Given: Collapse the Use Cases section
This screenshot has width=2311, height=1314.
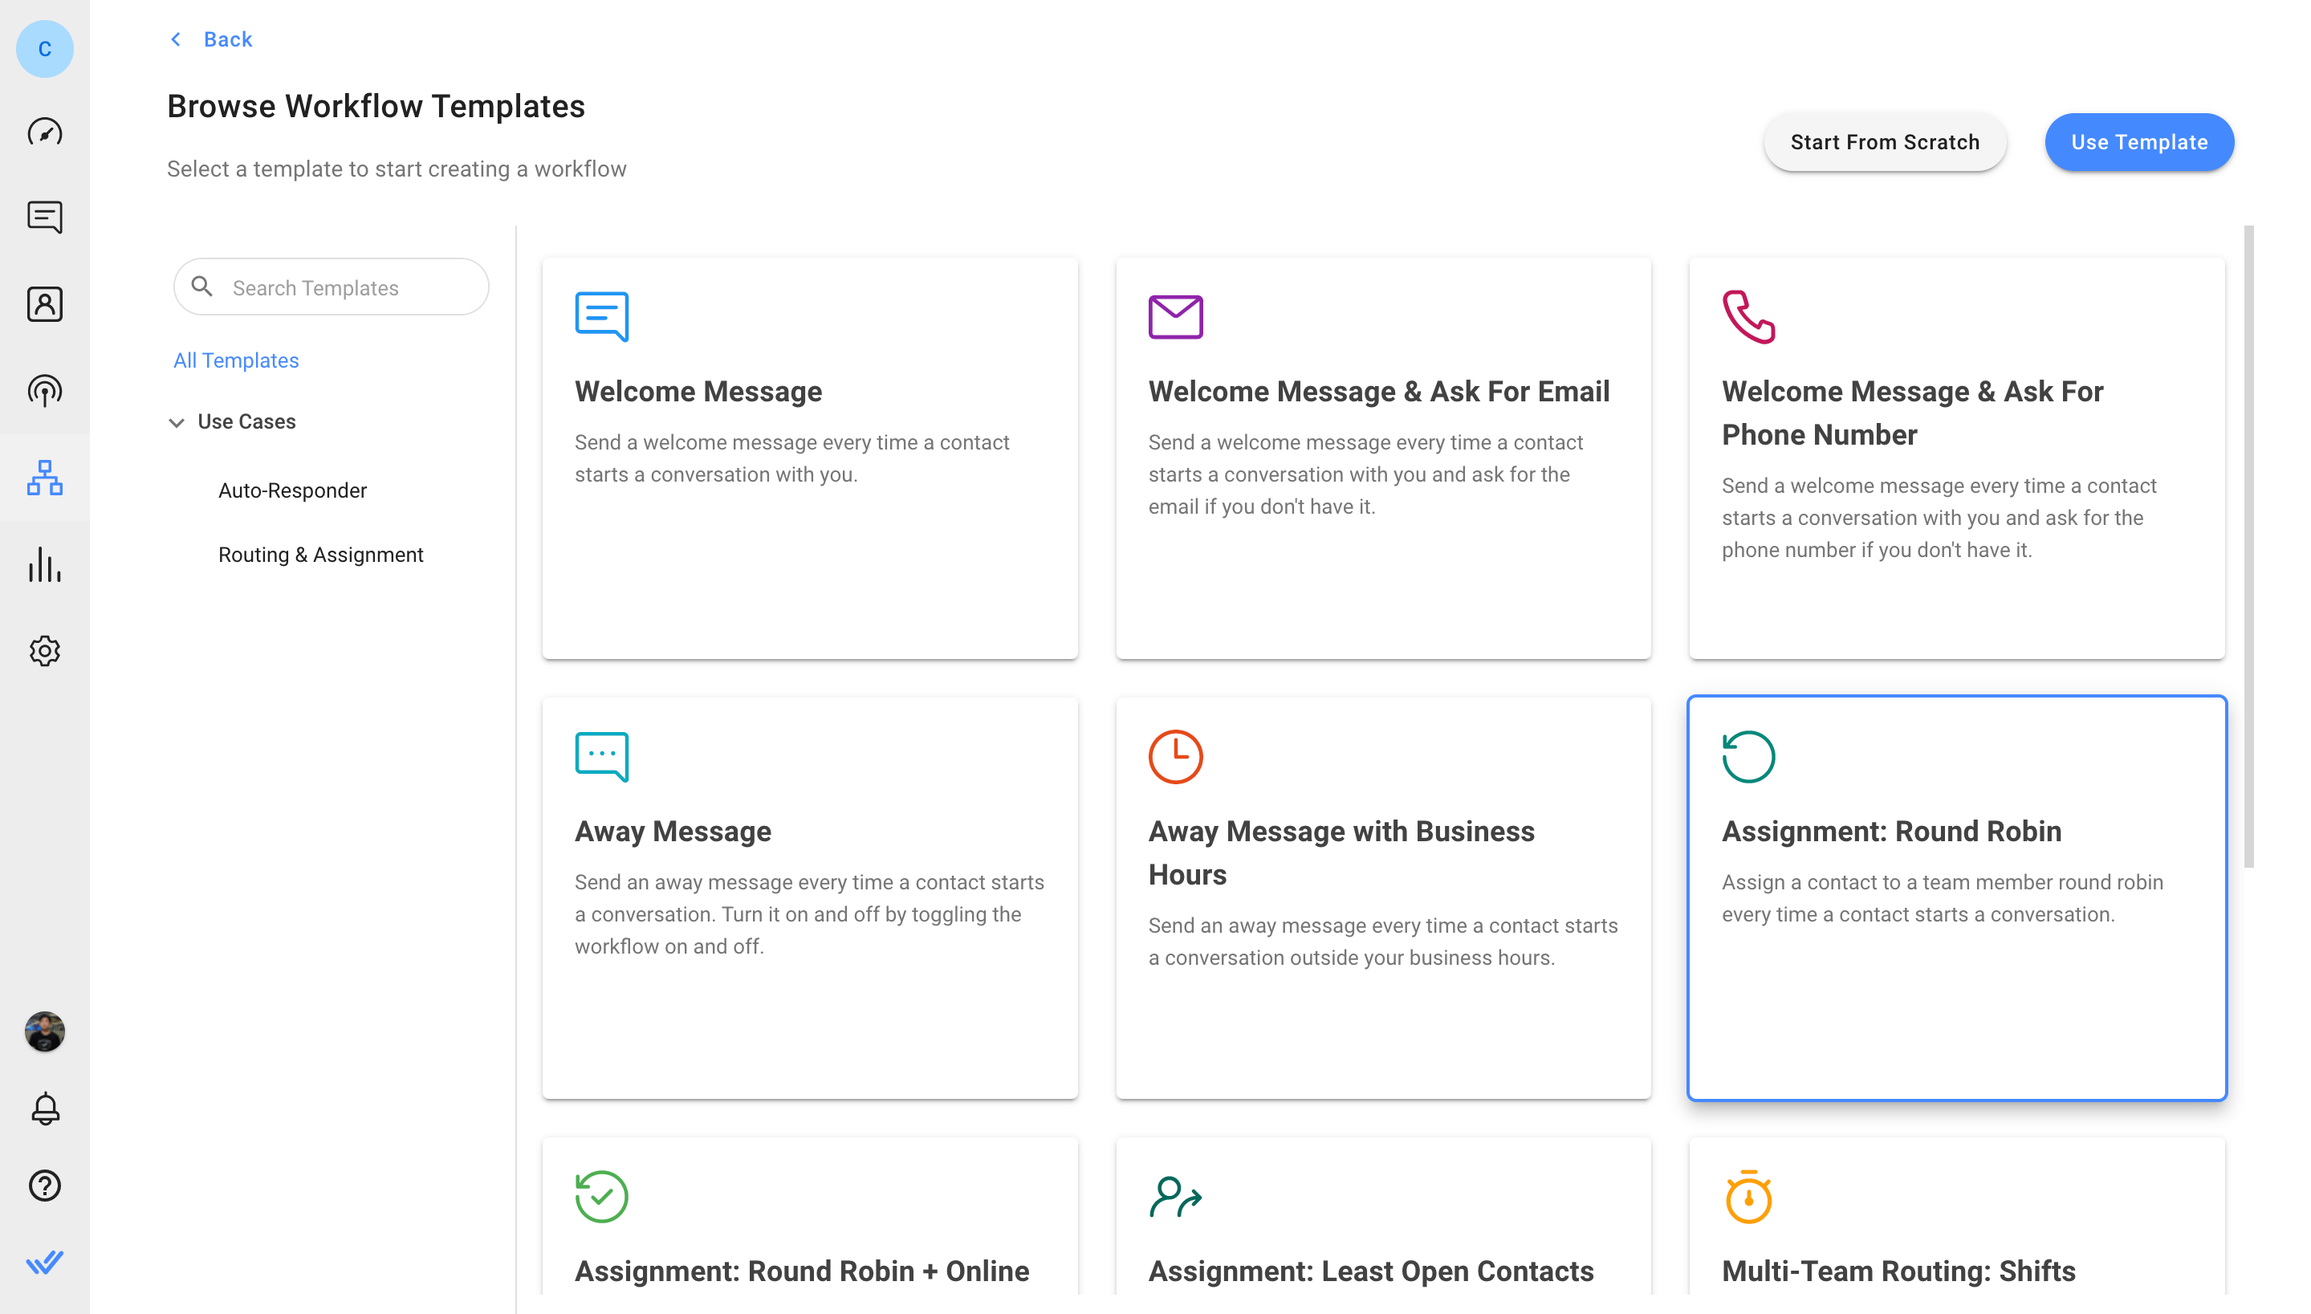Looking at the screenshot, I should tap(177, 422).
